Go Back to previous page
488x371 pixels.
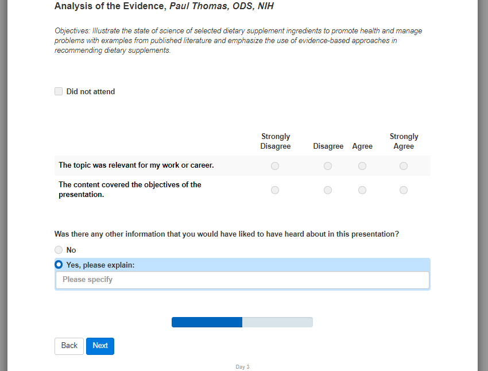69,346
